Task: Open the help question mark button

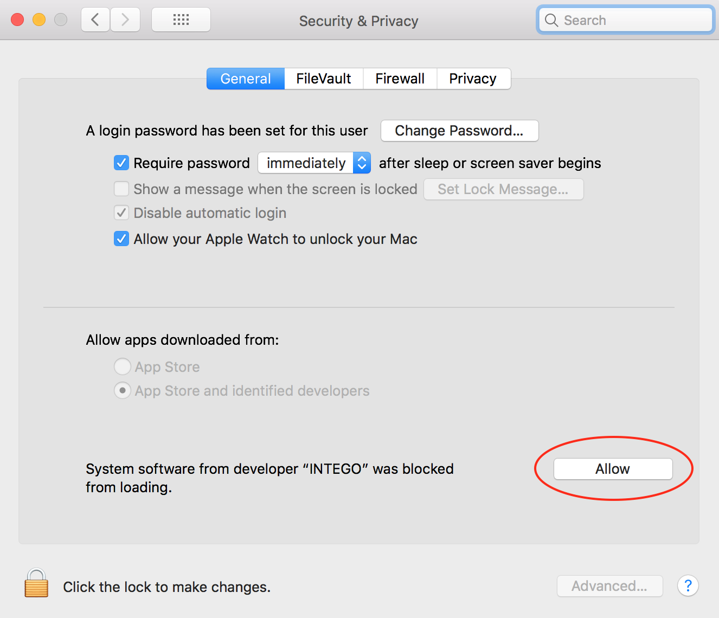Action: point(688,585)
